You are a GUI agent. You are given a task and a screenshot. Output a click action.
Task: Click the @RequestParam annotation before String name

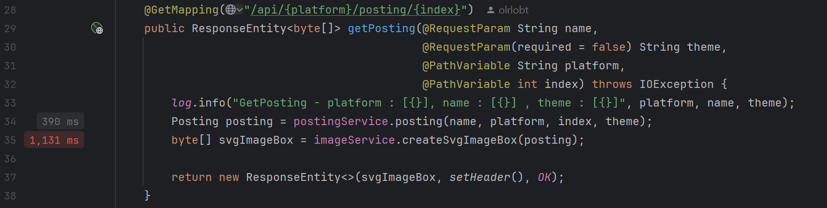(x=466, y=28)
